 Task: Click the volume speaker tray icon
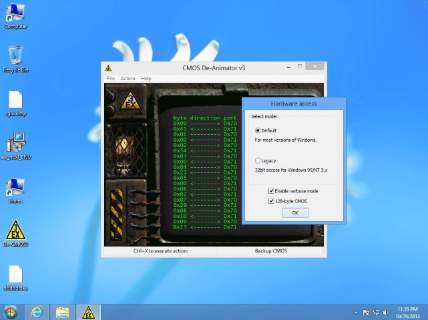(387, 312)
